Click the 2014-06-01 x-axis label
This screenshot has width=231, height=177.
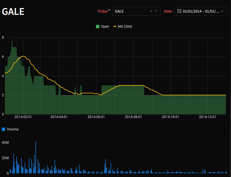(96, 117)
